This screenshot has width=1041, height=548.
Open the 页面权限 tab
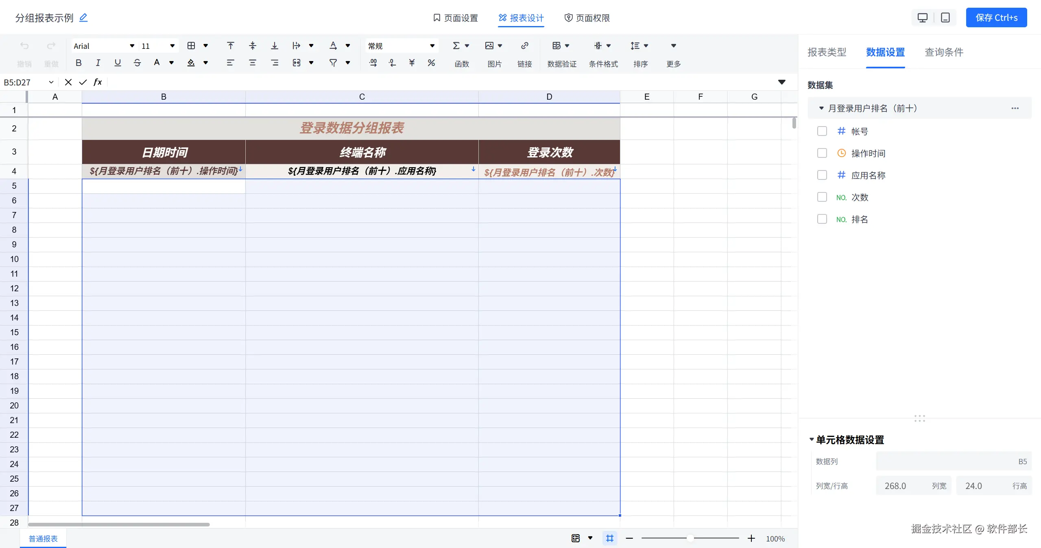(x=587, y=18)
